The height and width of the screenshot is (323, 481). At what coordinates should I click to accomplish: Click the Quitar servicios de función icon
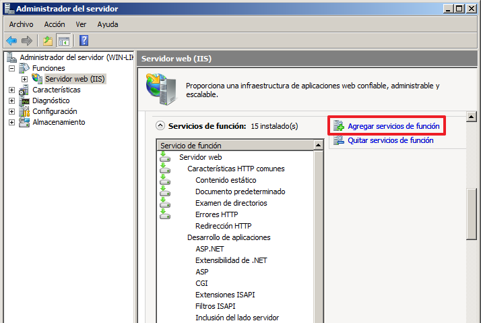[x=337, y=140]
